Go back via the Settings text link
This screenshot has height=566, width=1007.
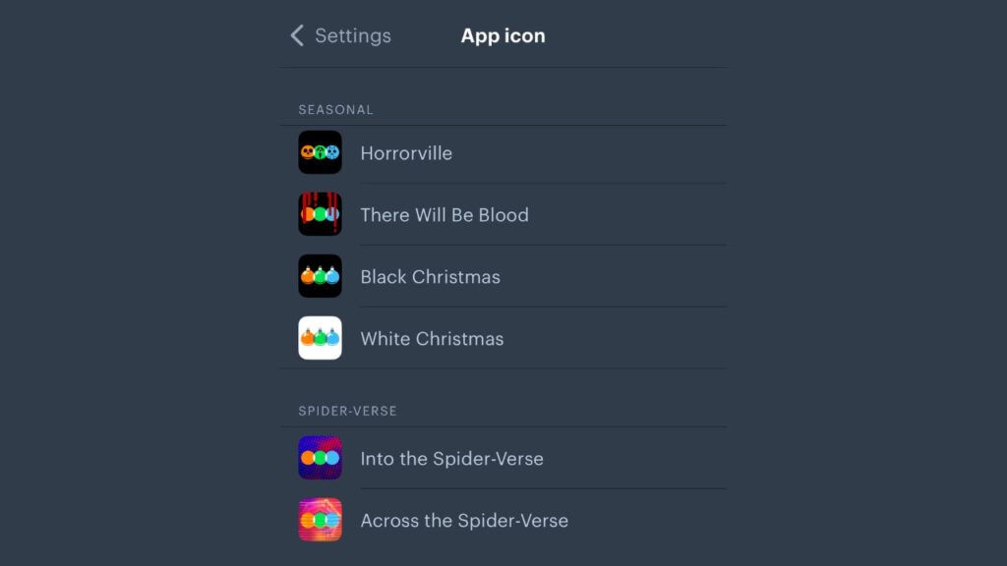pyautogui.click(x=352, y=36)
